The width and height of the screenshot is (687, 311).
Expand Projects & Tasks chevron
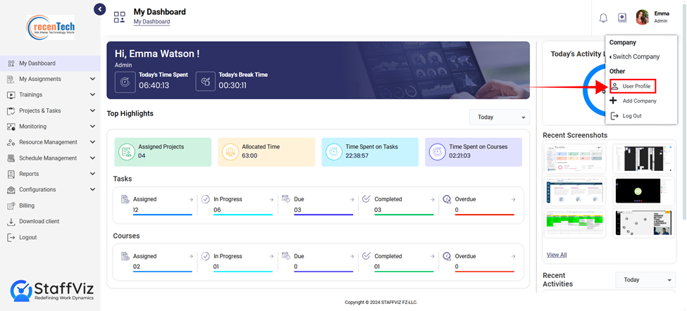pyautogui.click(x=92, y=110)
